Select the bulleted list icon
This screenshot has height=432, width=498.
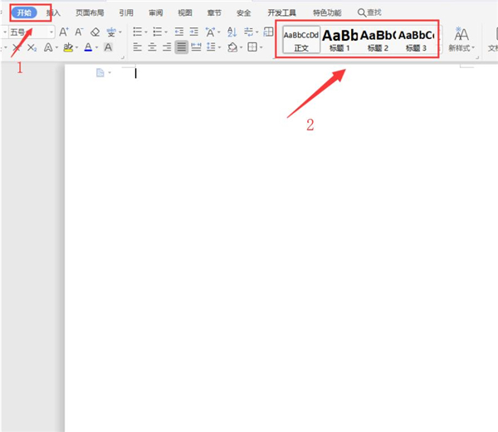(x=137, y=32)
